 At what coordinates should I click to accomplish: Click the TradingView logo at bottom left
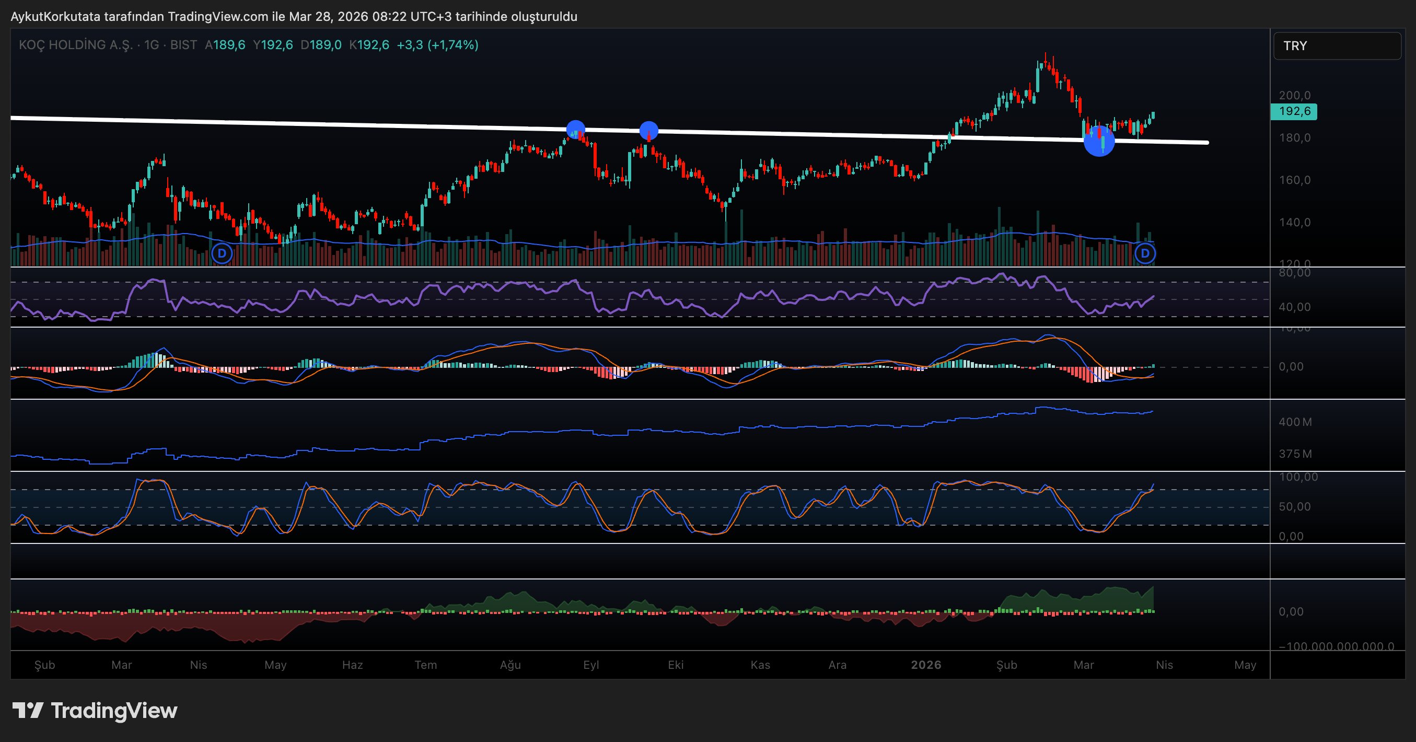click(95, 711)
